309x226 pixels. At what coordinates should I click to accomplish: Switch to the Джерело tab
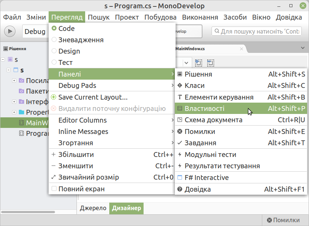(93, 208)
